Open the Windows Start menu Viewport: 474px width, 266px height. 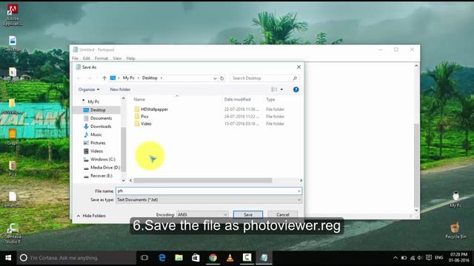coord(8,258)
